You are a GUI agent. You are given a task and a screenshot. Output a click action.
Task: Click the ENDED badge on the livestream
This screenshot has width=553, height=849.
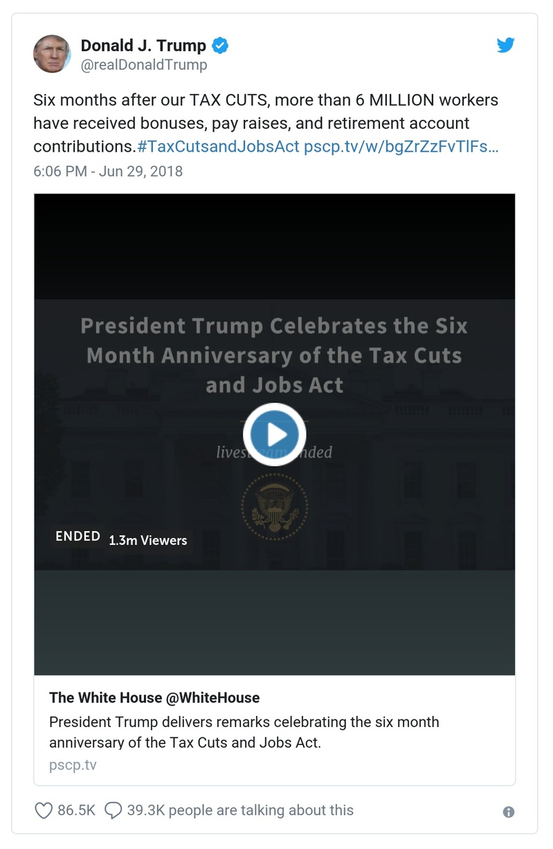(x=77, y=535)
